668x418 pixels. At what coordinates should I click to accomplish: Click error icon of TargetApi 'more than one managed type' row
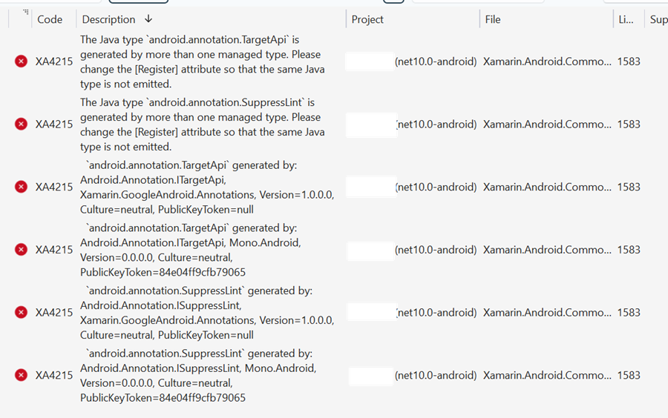click(x=21, y=62)
